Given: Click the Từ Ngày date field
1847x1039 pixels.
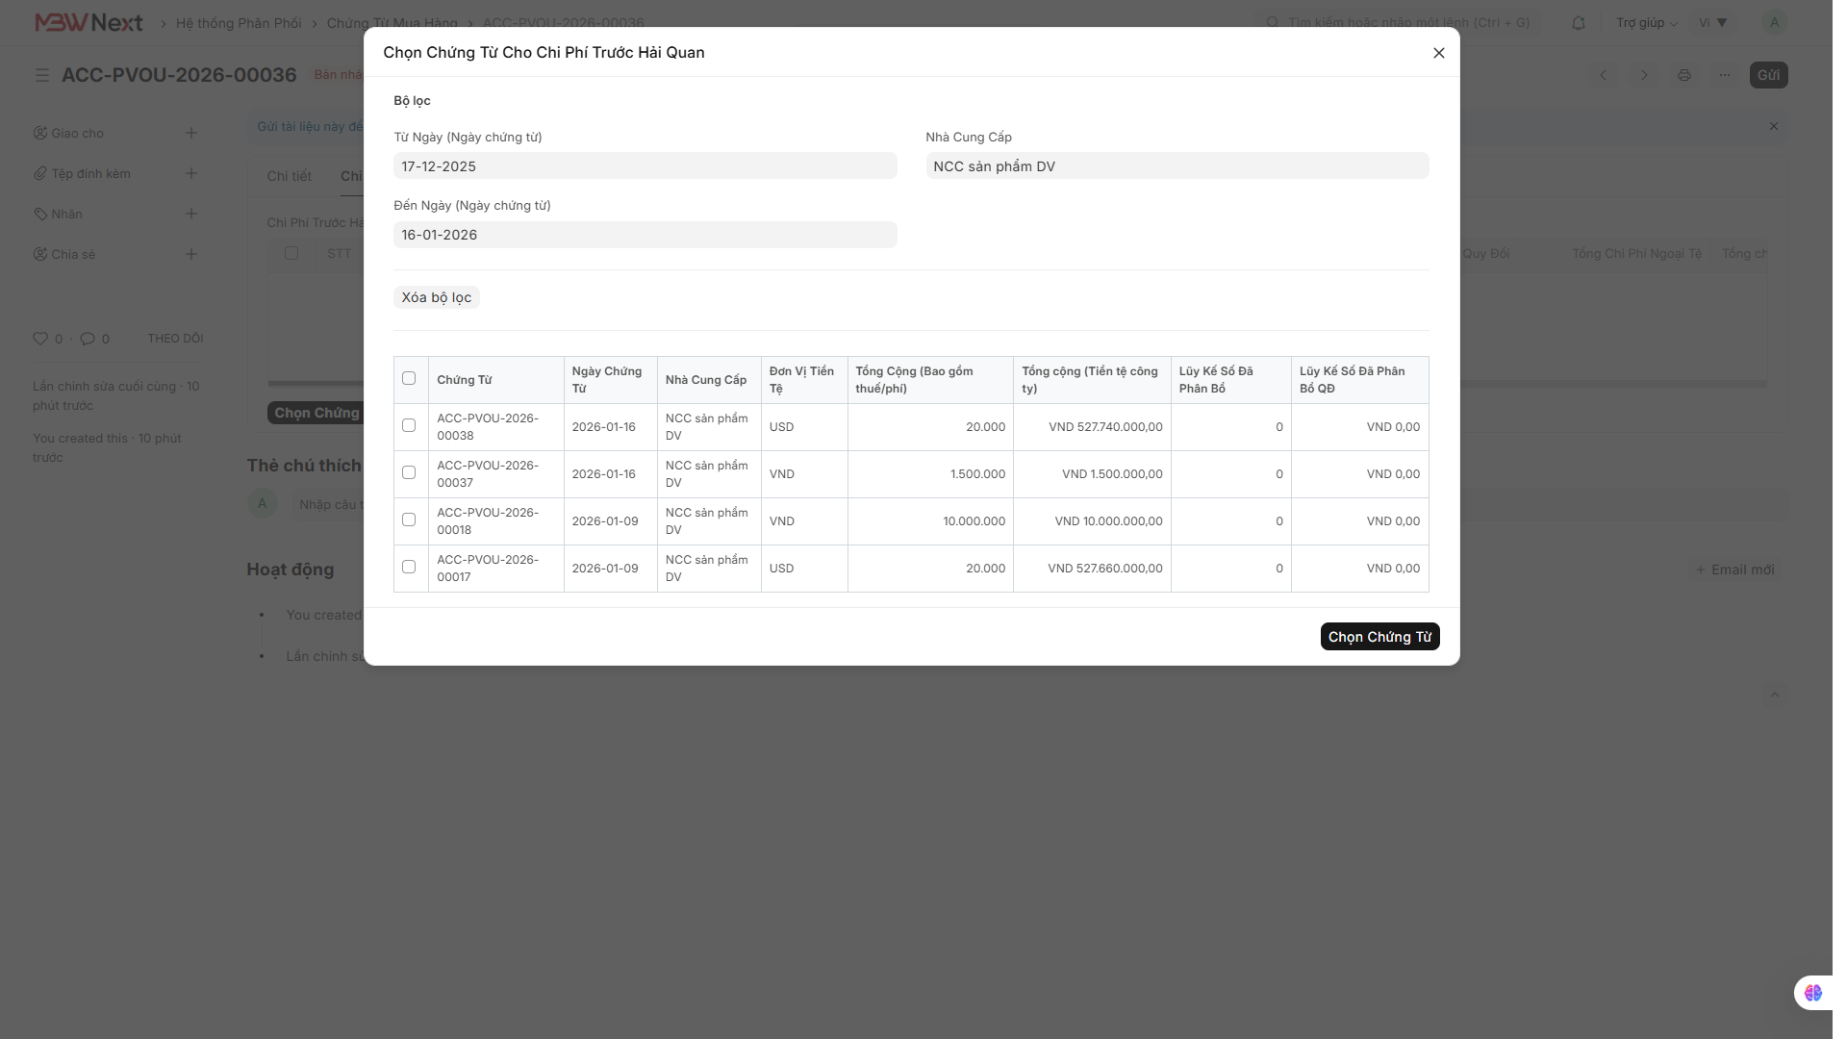Looking at the screenshot, I should coord(645,166).
